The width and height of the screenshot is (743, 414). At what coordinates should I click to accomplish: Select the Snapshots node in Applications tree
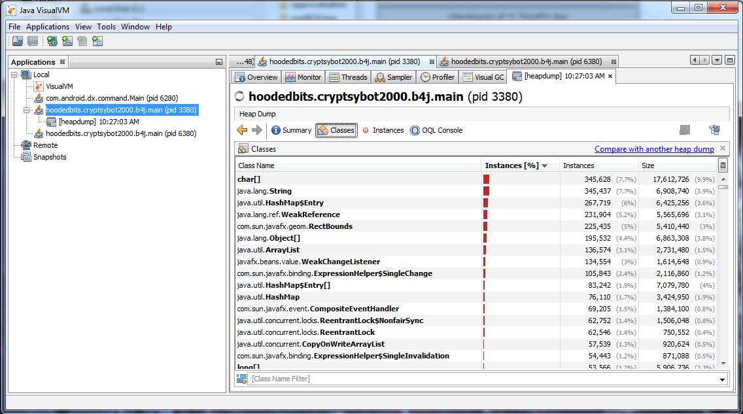pyautogui.click(x=50, y=157)
